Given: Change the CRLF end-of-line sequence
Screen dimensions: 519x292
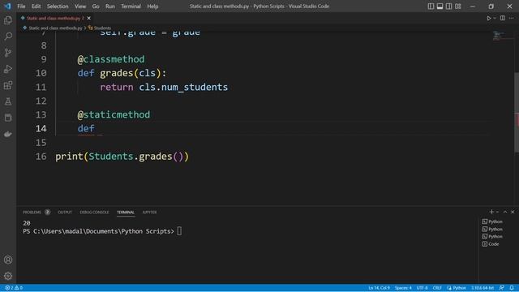Looking at the screenshot, I should (x=437, y=288).
